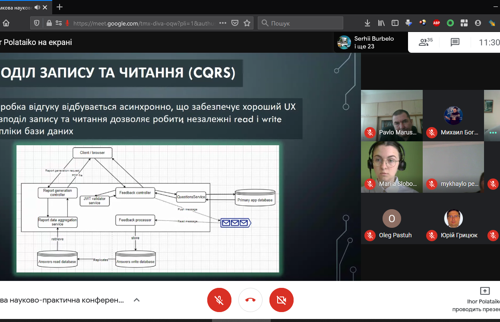Open the Firefox downloads panel
The image size is (500, 322).
tap(367, 23)
